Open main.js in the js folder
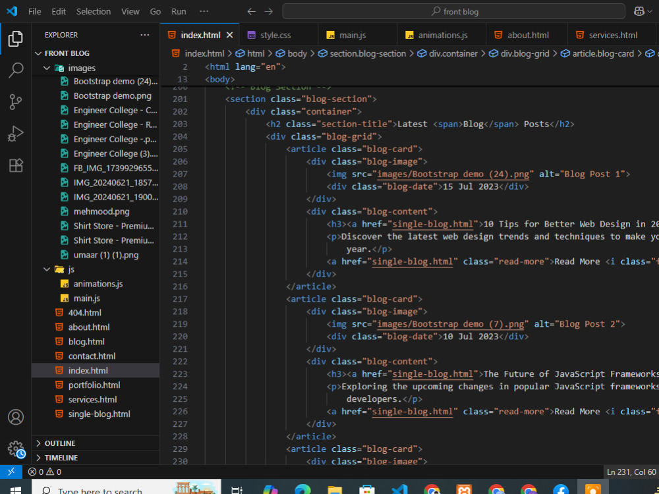The image size is (659, 494). (96, 298)
